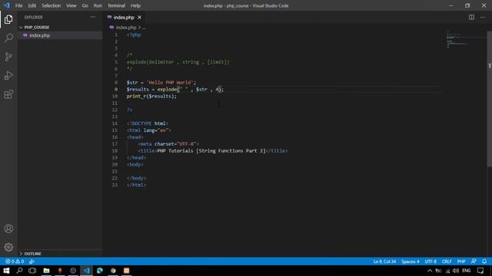
Task: Change language mode via PHP status item
Action: (461, 261)
